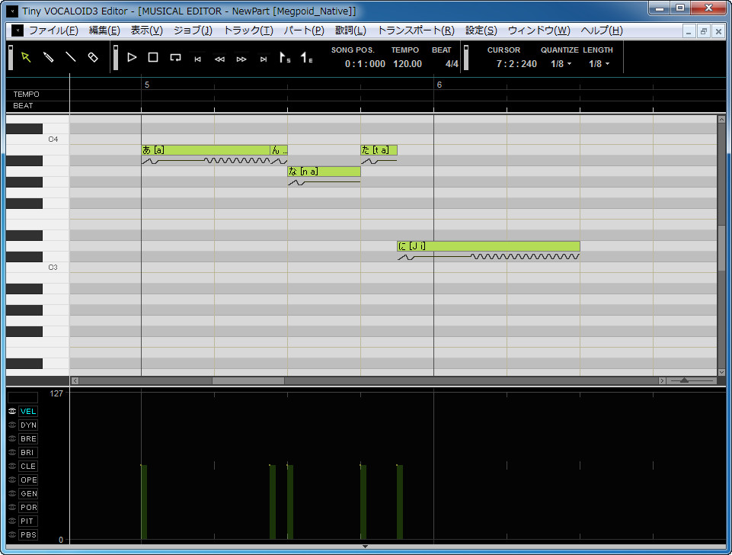Open the ヘルプ(H) menu
732x555 pixels.
(x=601, y=30)
